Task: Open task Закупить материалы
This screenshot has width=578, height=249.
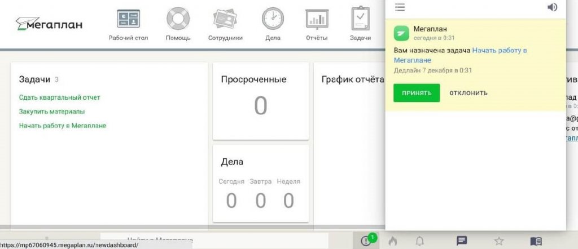Action: point(52,112)
